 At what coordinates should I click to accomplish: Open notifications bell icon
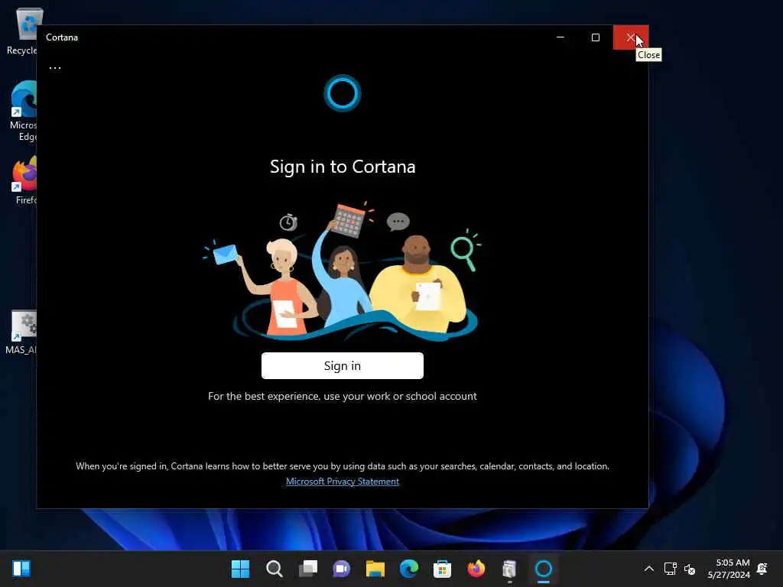coord(762,569)
